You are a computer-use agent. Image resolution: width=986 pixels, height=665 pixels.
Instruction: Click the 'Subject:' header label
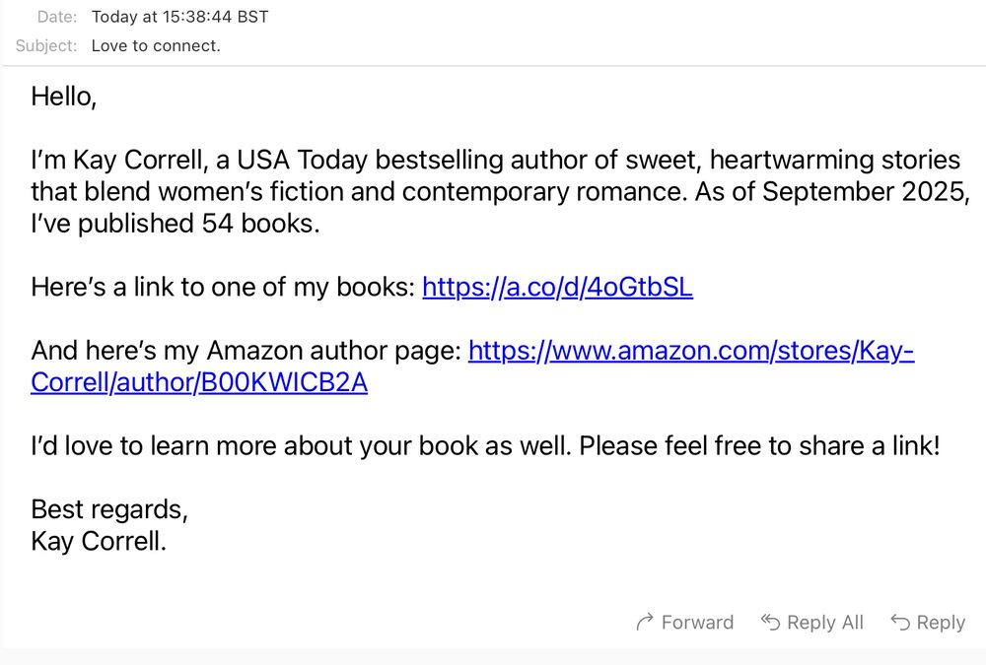pos(46,45)
